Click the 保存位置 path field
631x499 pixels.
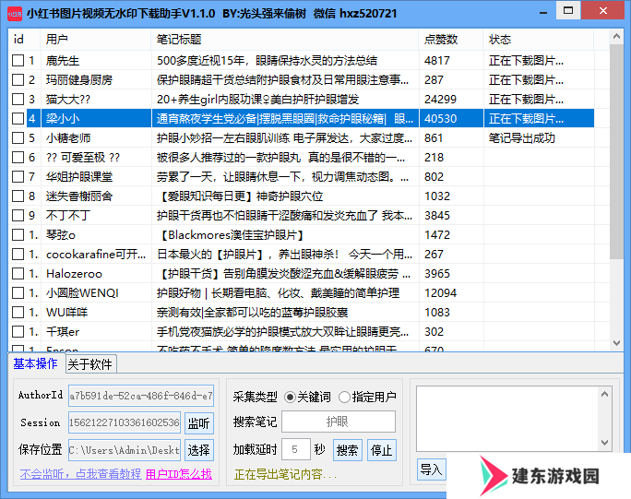pos(125,450)
